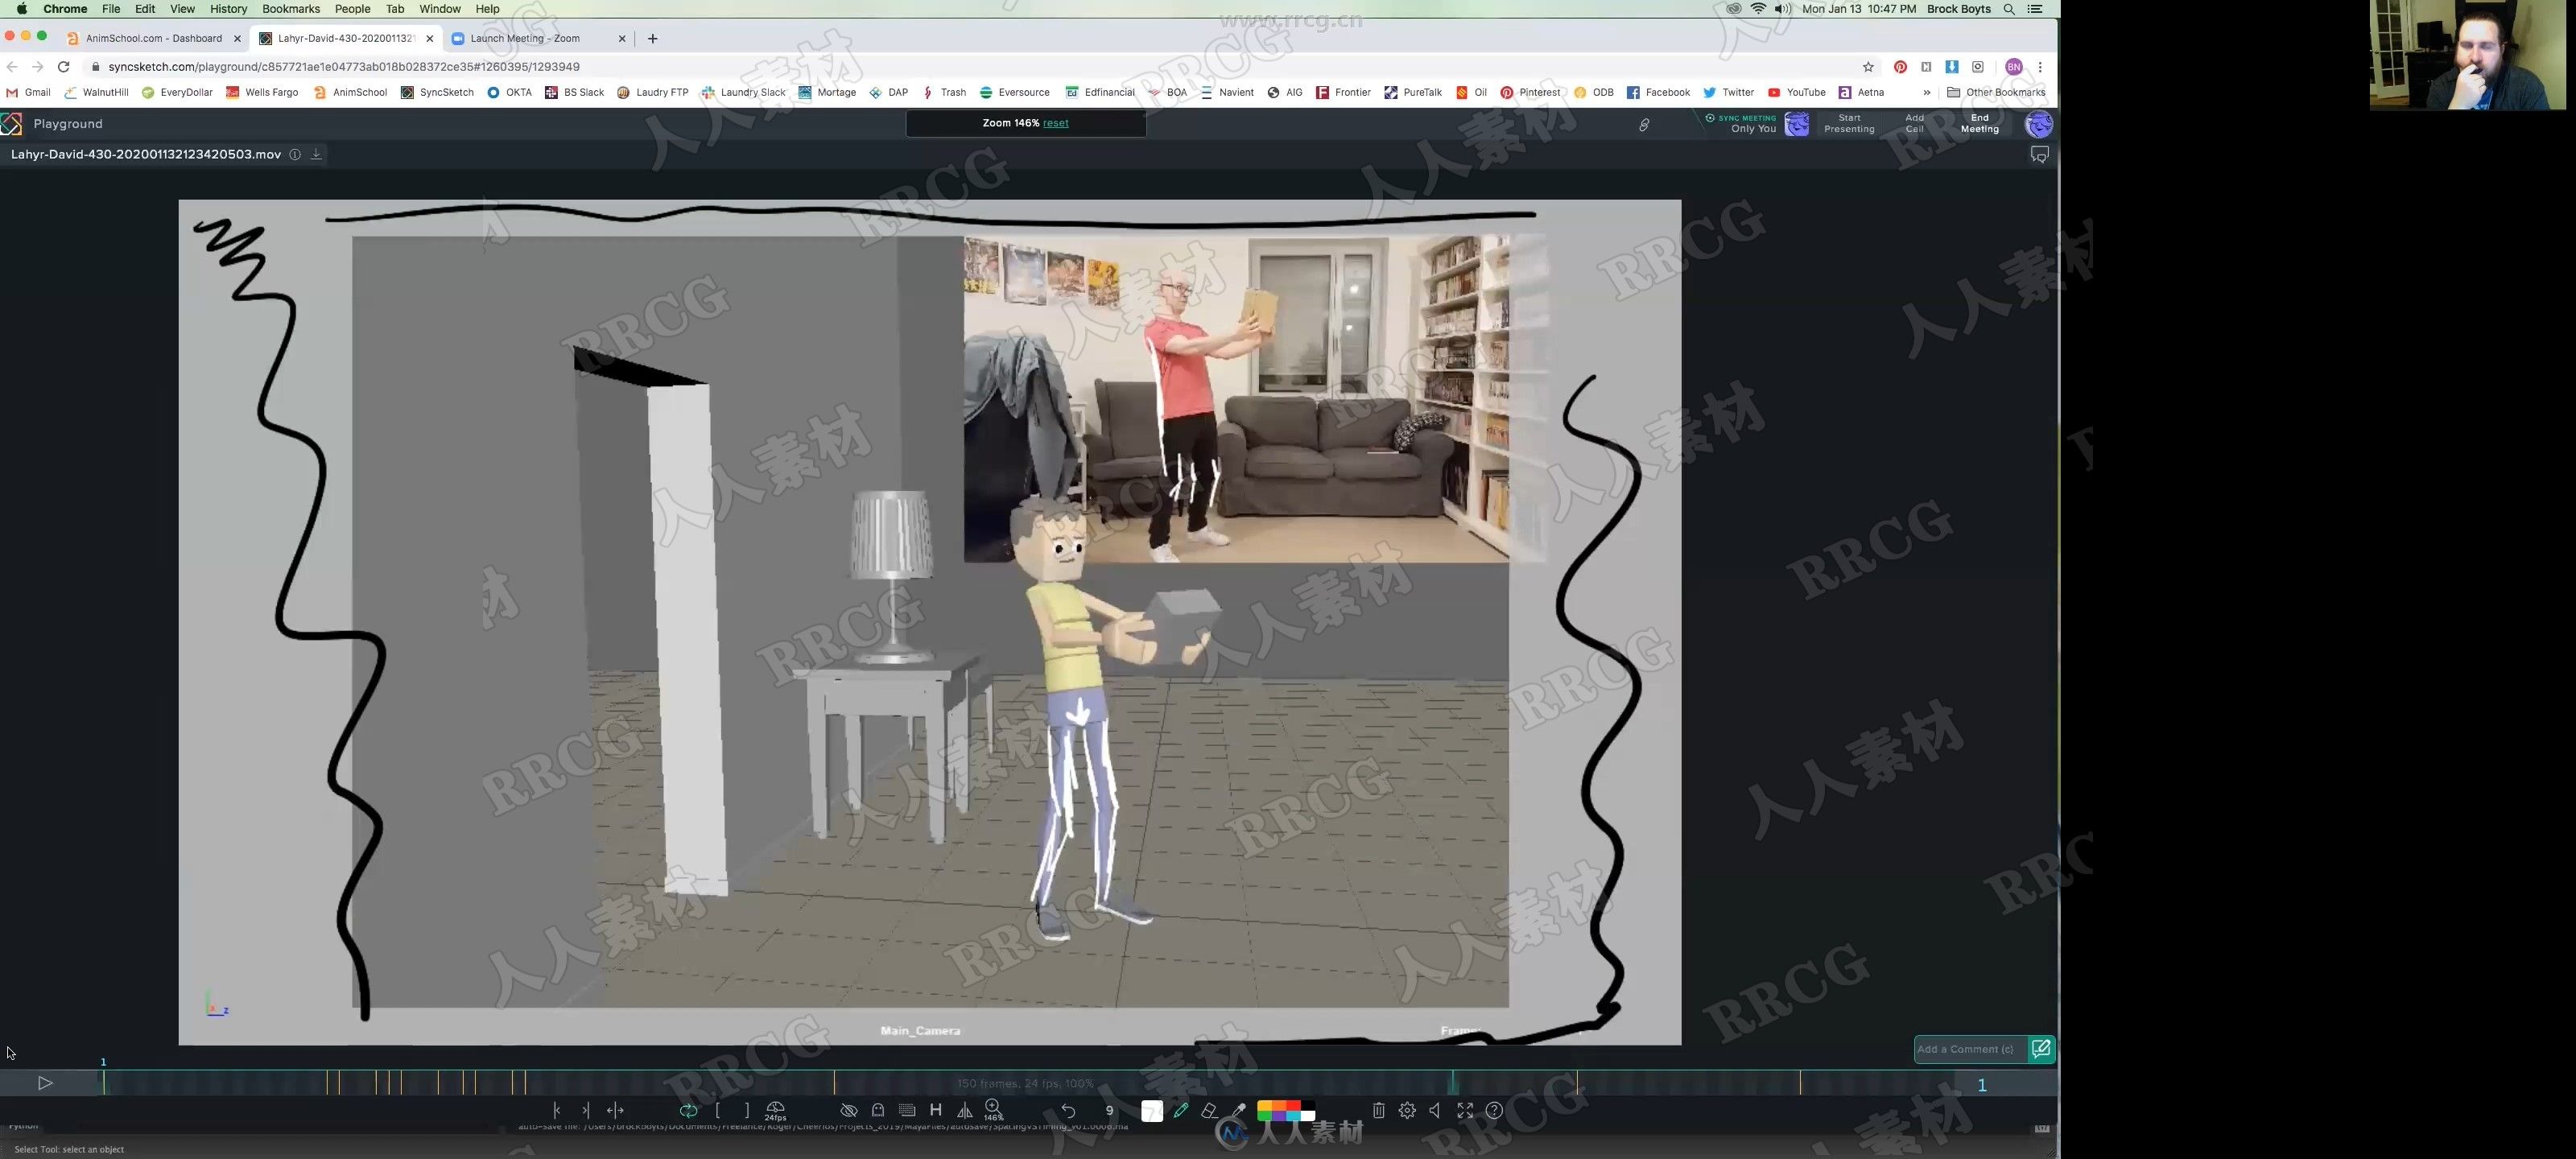Click the expand-range arrows icon

click(616, 1110)
